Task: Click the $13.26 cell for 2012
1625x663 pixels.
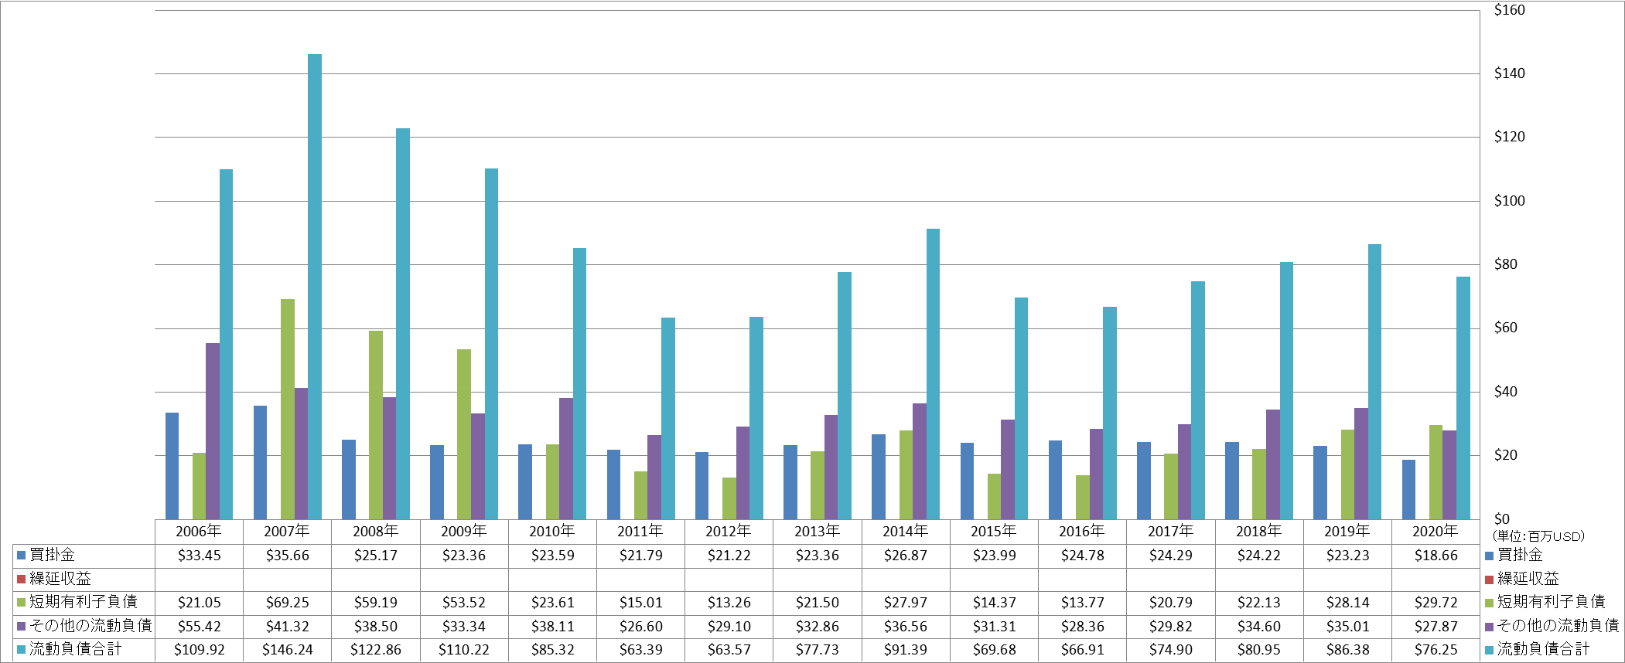Action: [729, 602]
